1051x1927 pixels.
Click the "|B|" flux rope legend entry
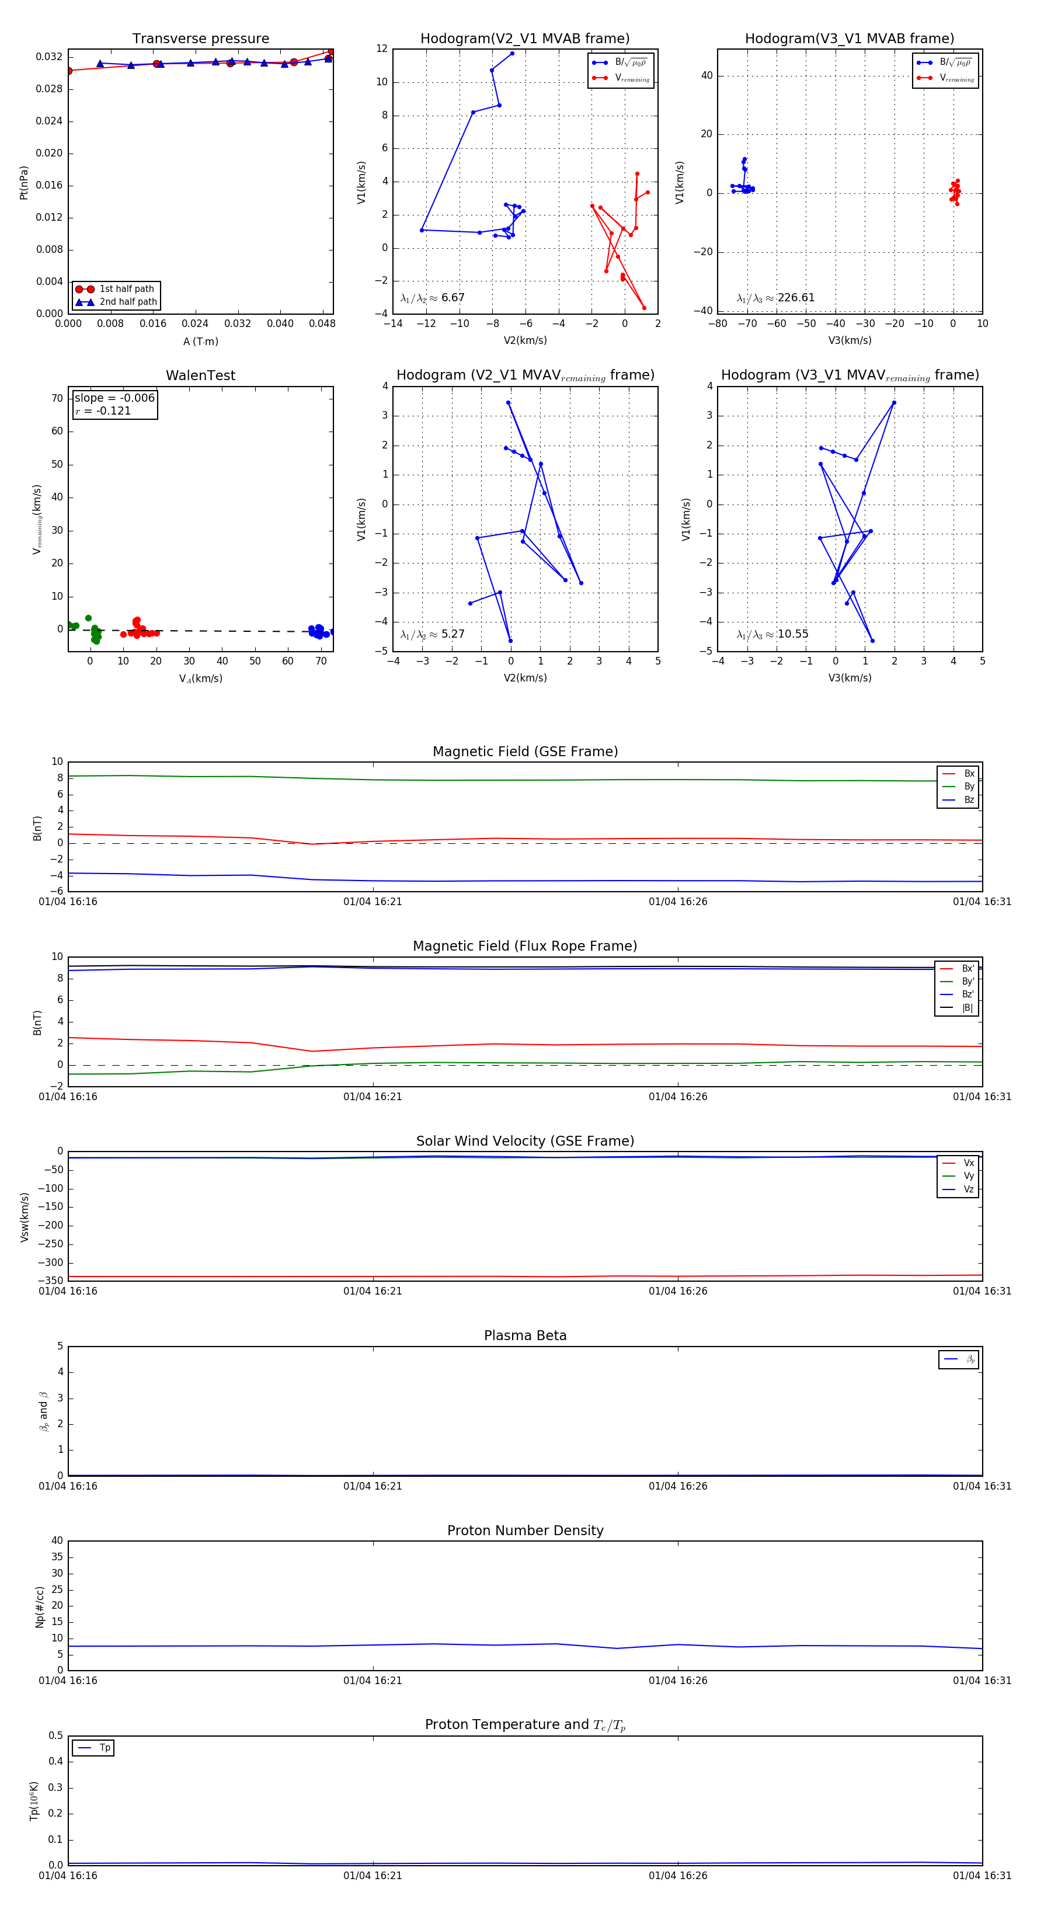[957, 1008]
